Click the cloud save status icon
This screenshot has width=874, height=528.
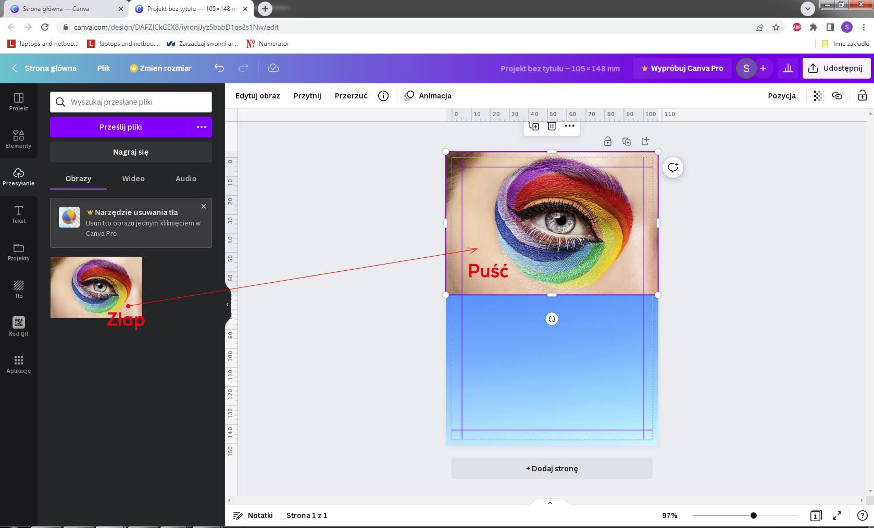point(273,68)
